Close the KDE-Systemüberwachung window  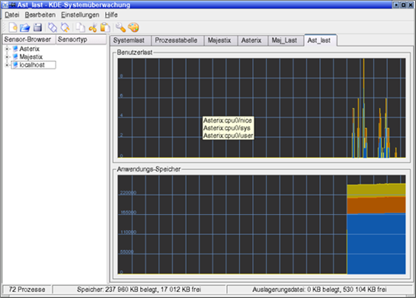point(410,5)
